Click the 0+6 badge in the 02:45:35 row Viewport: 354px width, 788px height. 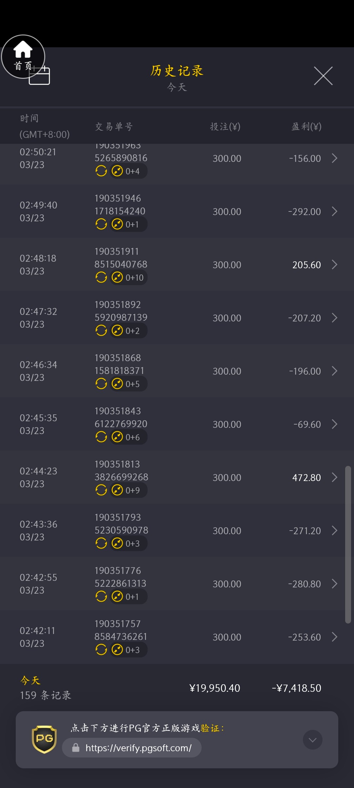click(x=128, y=437)
